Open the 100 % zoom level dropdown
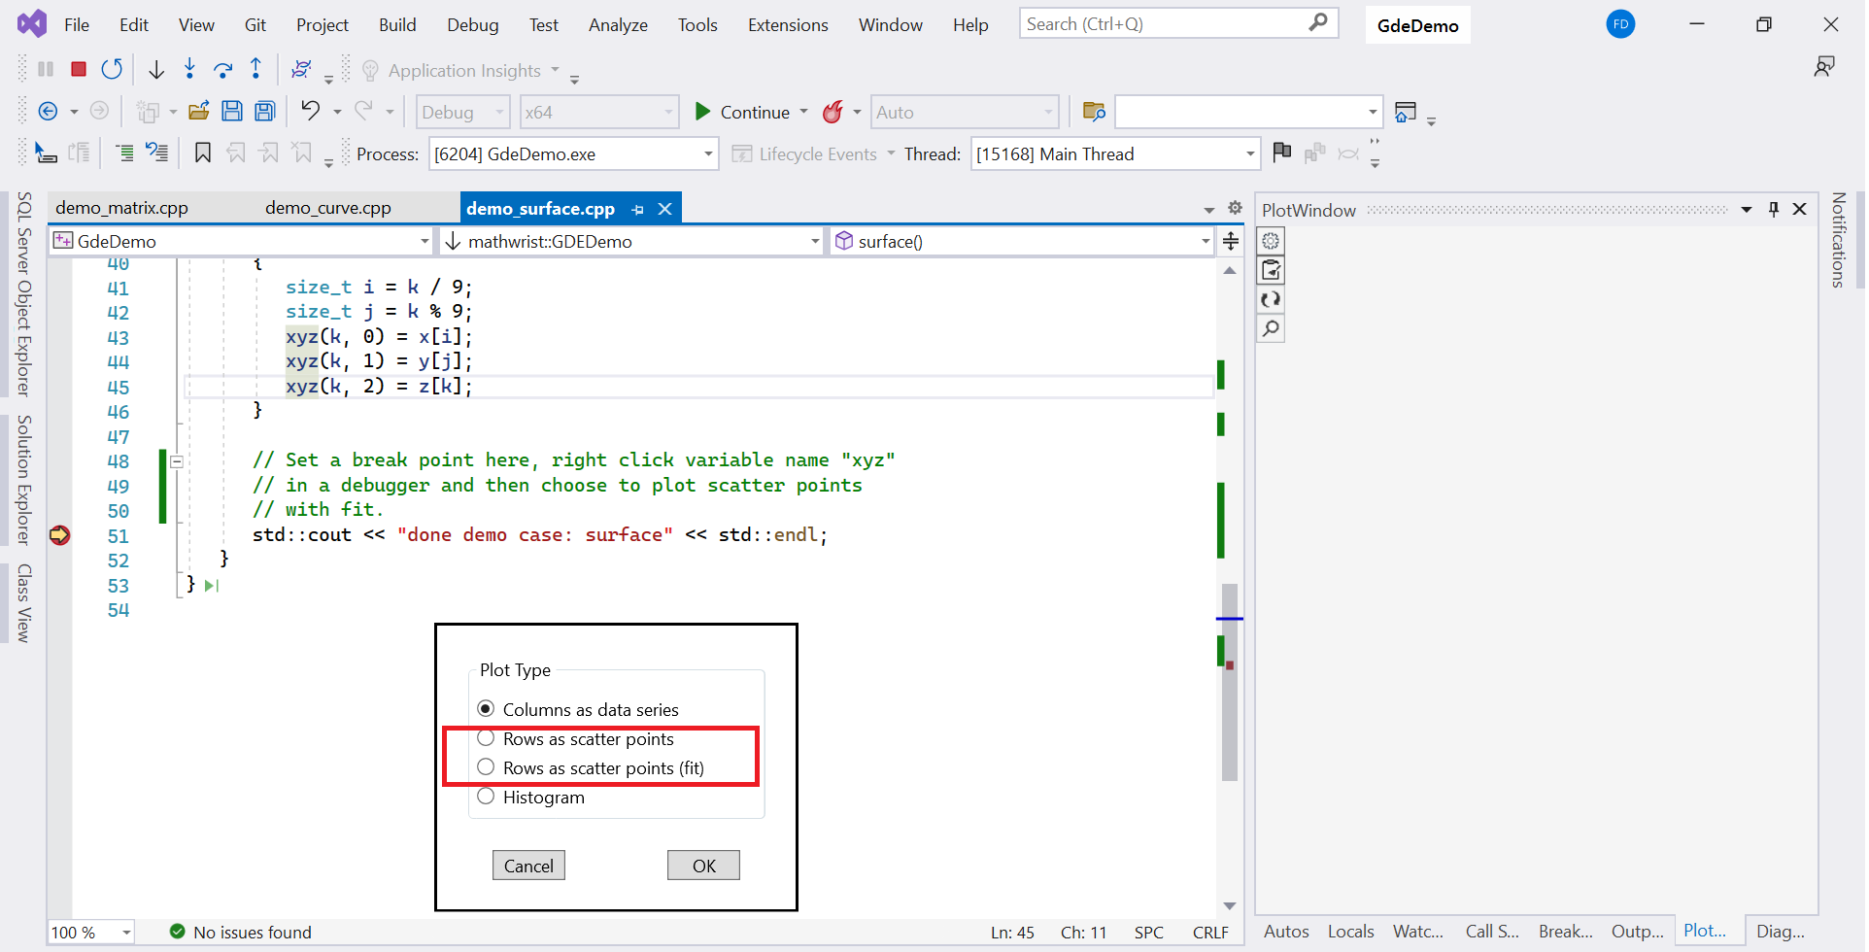The width and height of the screenshot is (1869, 952). click(90, 933)
